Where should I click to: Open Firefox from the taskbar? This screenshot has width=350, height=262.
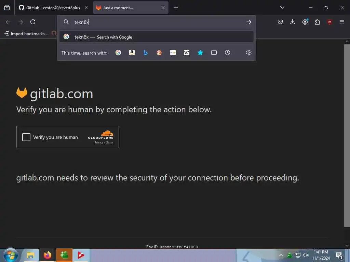click(x=47, y=255)
